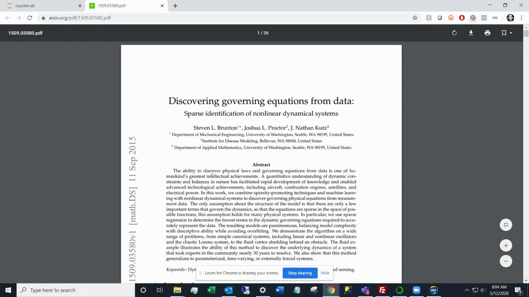View site security lock info
Viewport: 529px width, 297px height.
[43, 18]
